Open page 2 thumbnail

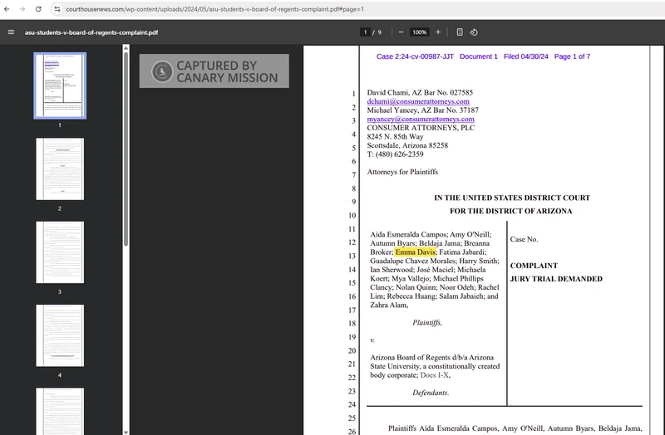pyautogui.click(x=59, y=169)
